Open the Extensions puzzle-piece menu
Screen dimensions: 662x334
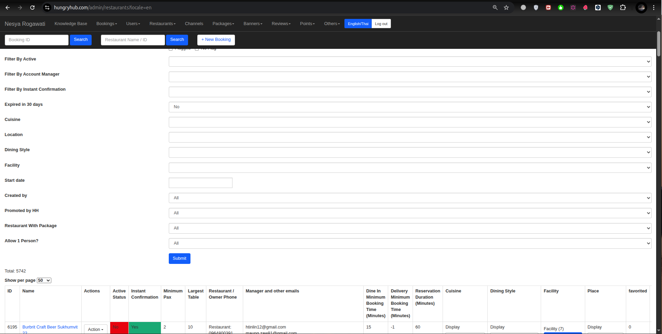pyautogui.click(x=623, y=8)
